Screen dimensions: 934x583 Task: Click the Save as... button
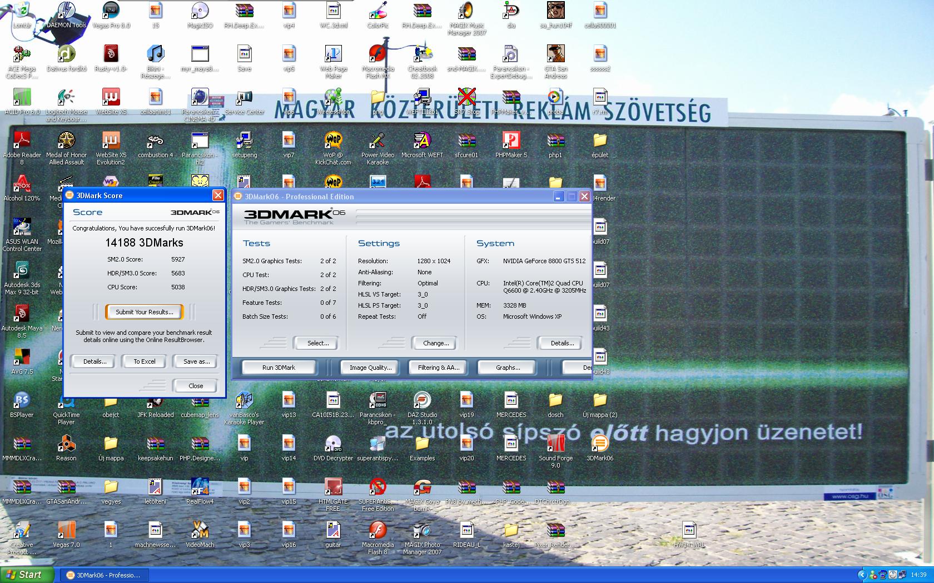click(196, 361)
